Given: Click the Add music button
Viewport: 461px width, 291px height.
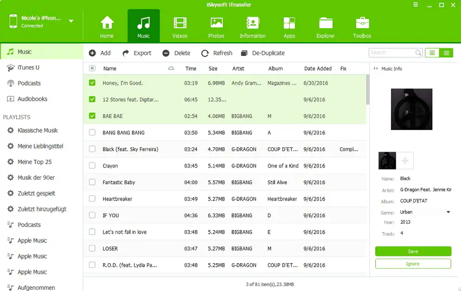Looking at the screenshot, I should (100, 53).
